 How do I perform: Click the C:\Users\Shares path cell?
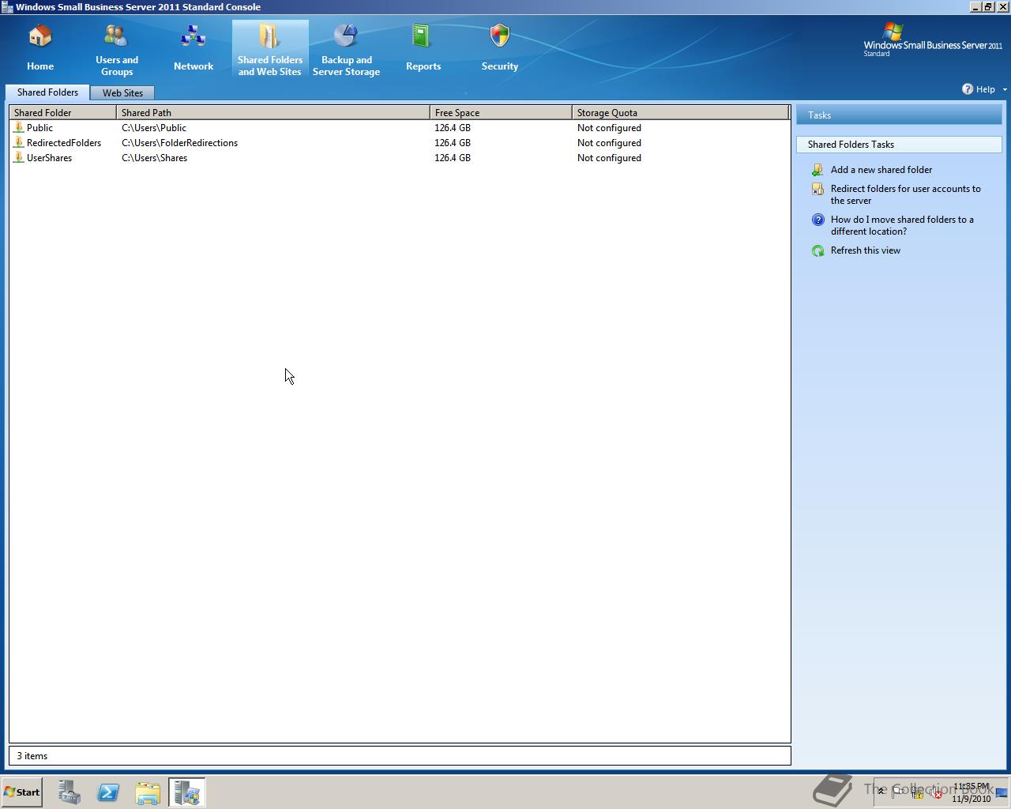[154, 158]
